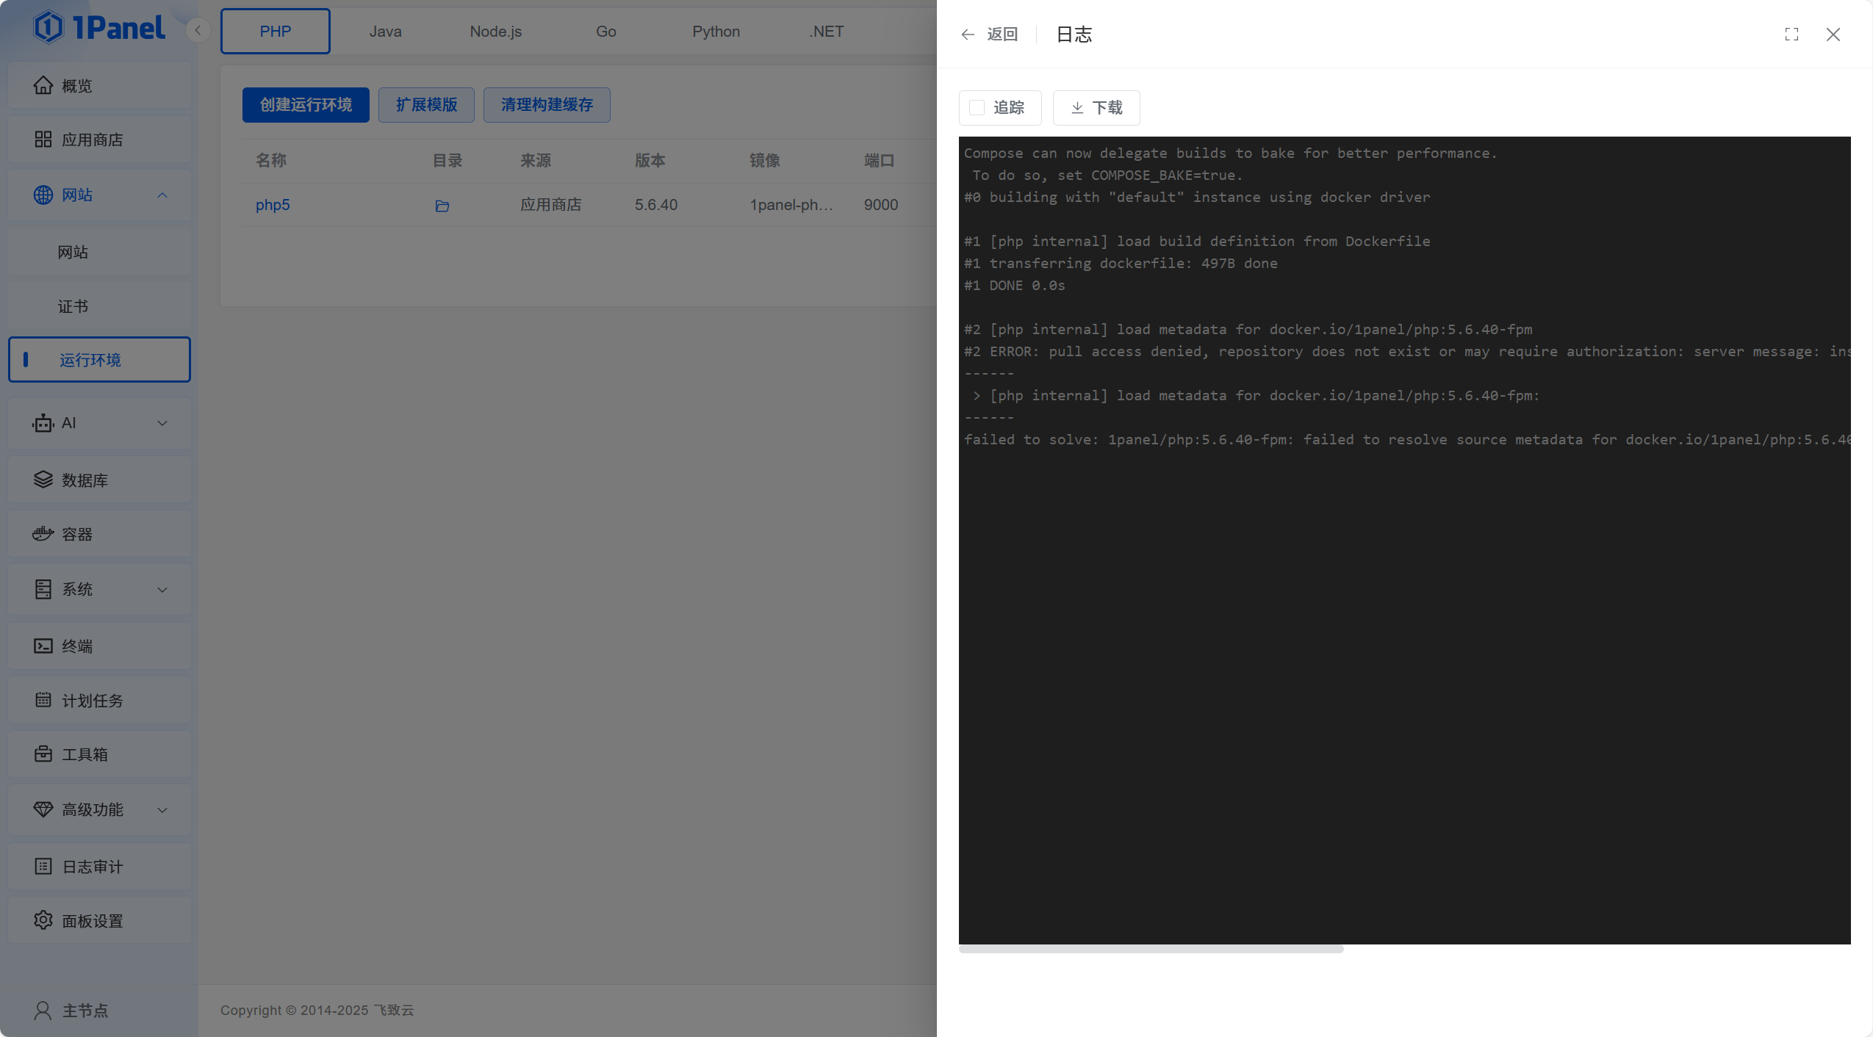Screen dimensions: 1873x1037
Task: Switch to the PHP tab
Action: [276, 32]
